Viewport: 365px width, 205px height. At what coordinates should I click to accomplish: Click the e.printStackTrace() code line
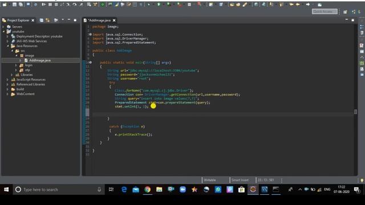(x=133, y=134)
